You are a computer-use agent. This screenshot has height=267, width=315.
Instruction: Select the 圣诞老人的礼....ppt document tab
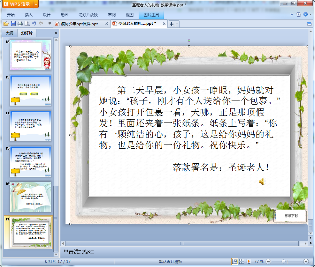[x=137, y=24]
